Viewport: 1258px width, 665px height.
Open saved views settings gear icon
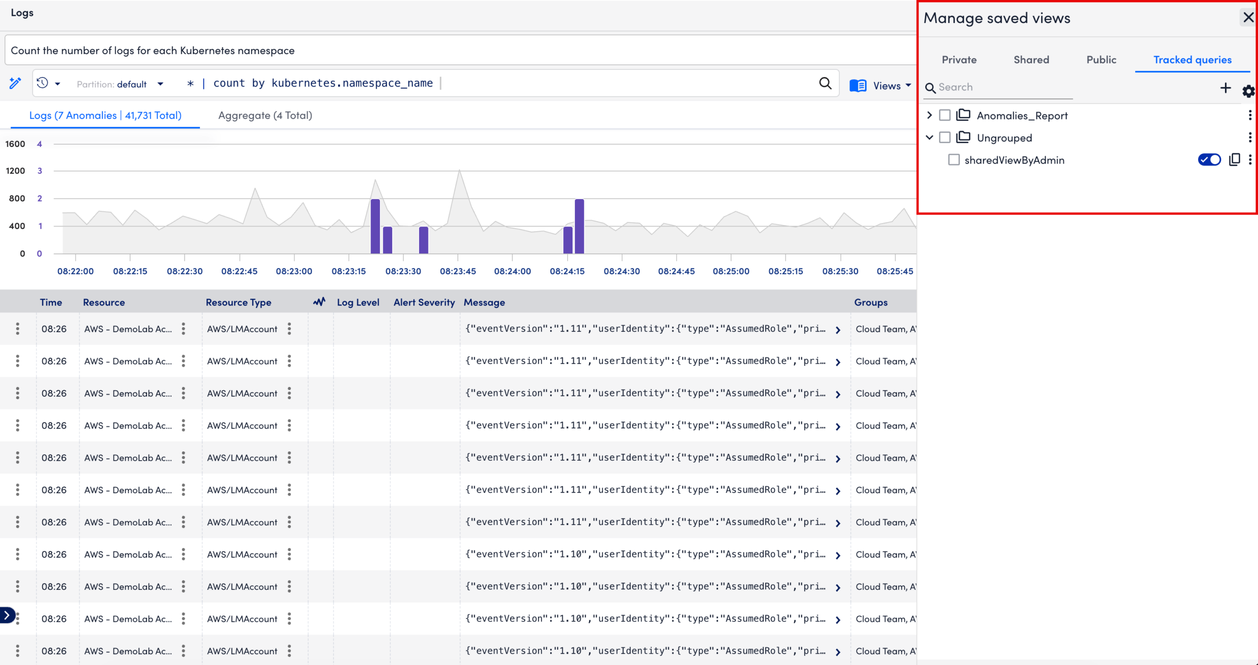coord(1249,91)
